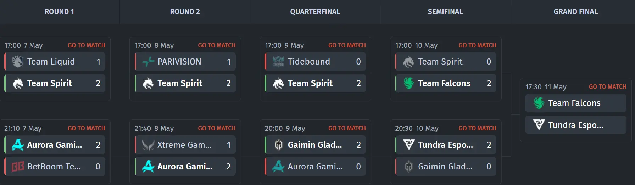Open GO TO MATCH for Team Liquid game

[87, 45]
